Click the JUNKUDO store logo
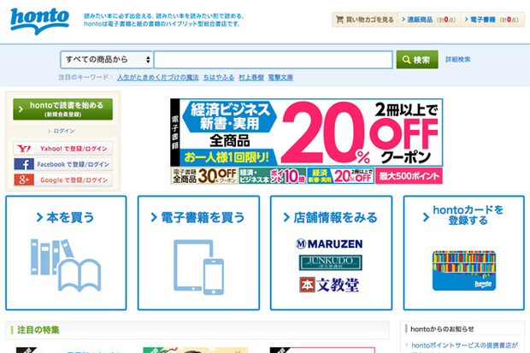The image size is (530, 353). pos(331,262)
